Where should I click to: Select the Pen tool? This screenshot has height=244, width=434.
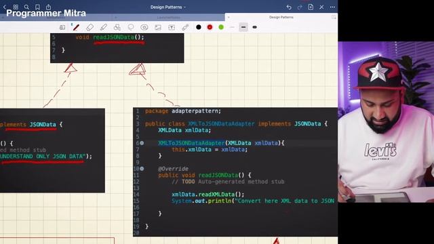coord(76,27)
